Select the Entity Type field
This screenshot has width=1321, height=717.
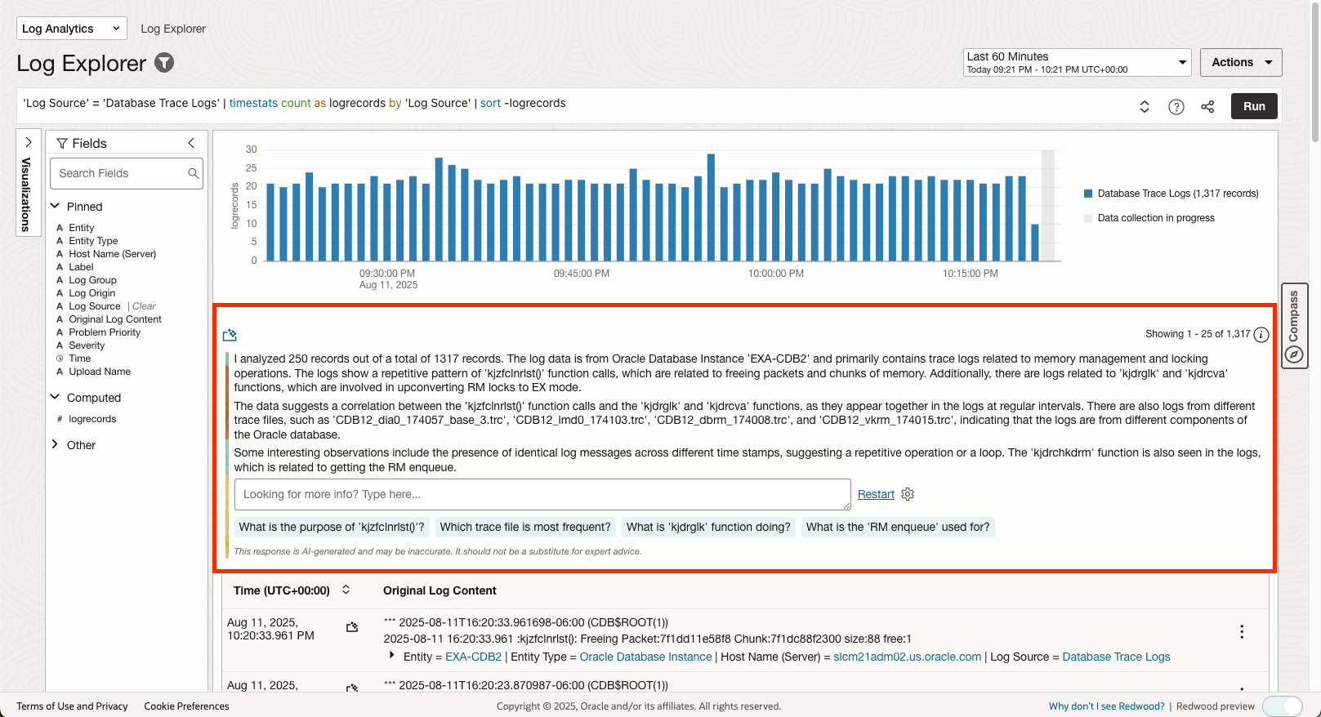point(93,241)
